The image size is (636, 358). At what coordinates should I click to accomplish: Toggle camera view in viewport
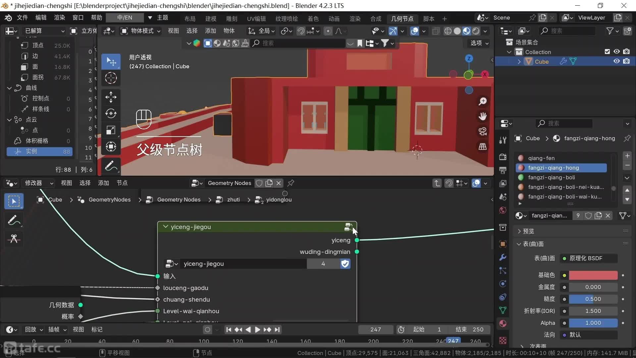(x=483, y=132)
